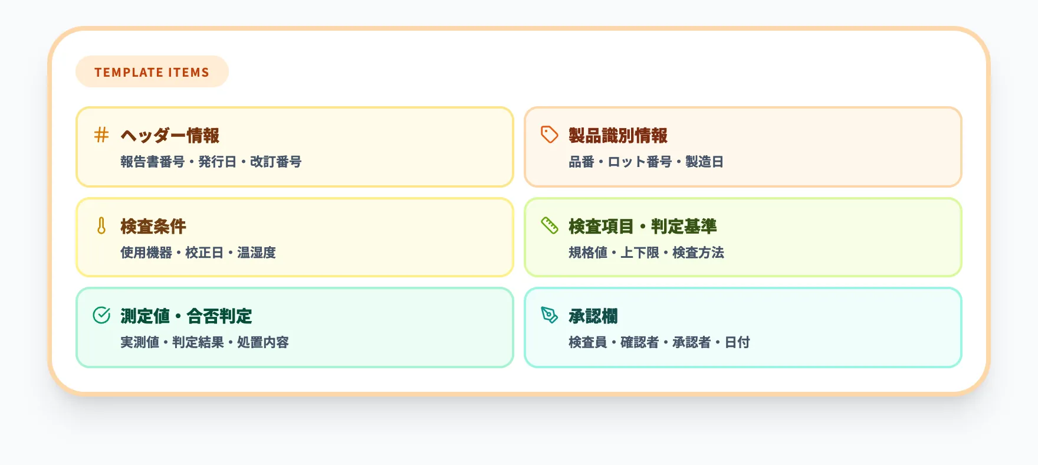Viewport: 1038px width, 465px height.
Task: Open the 検査項目・判定基準 heading
Action: 642,226
